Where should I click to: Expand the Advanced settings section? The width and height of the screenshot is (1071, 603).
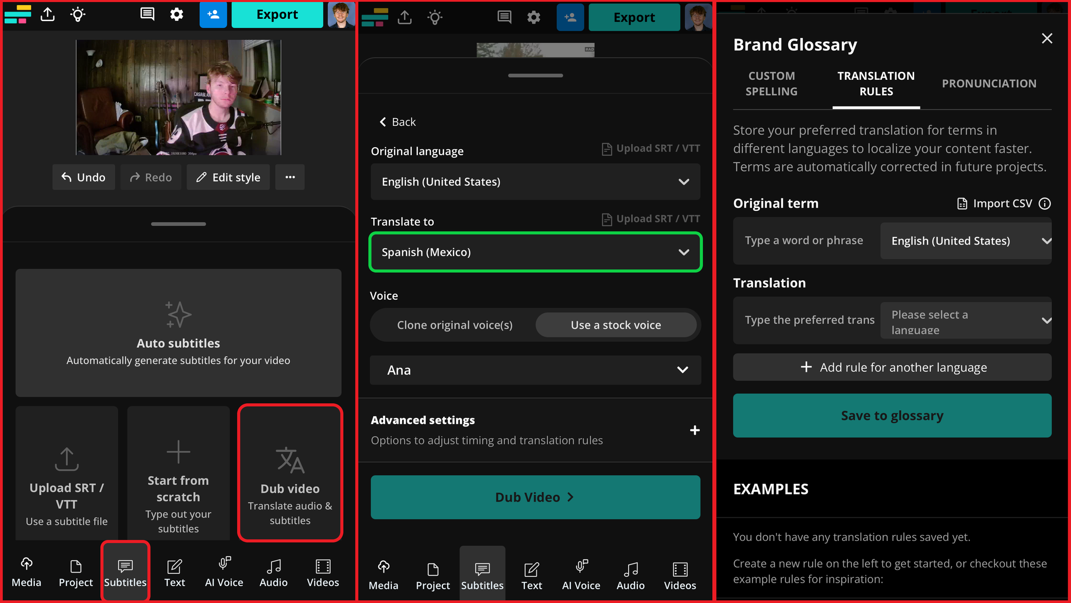pyautogui.click(x=695, y=430)
